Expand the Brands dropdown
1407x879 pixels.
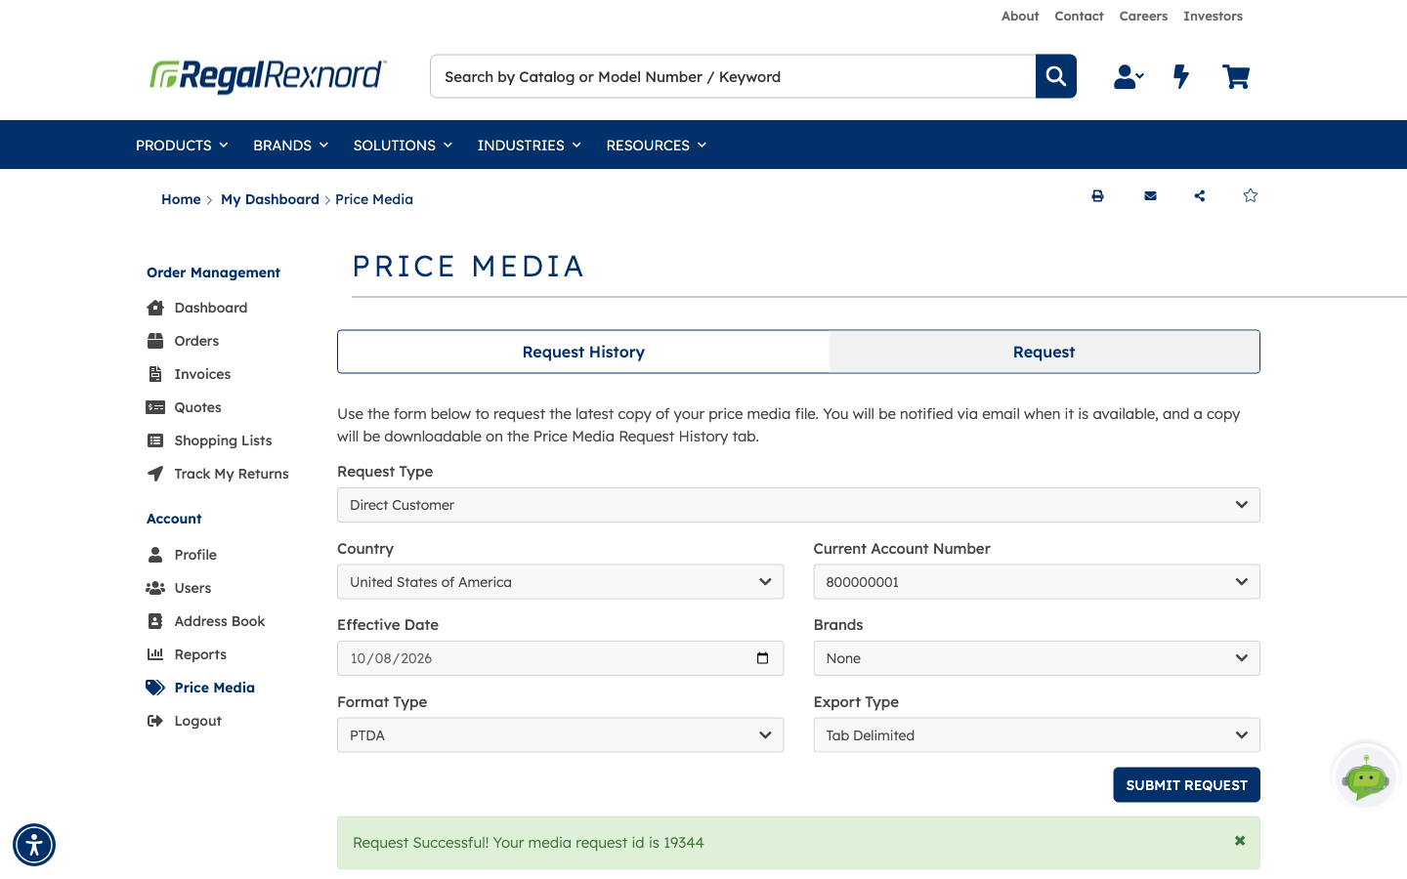[1037, 658]
